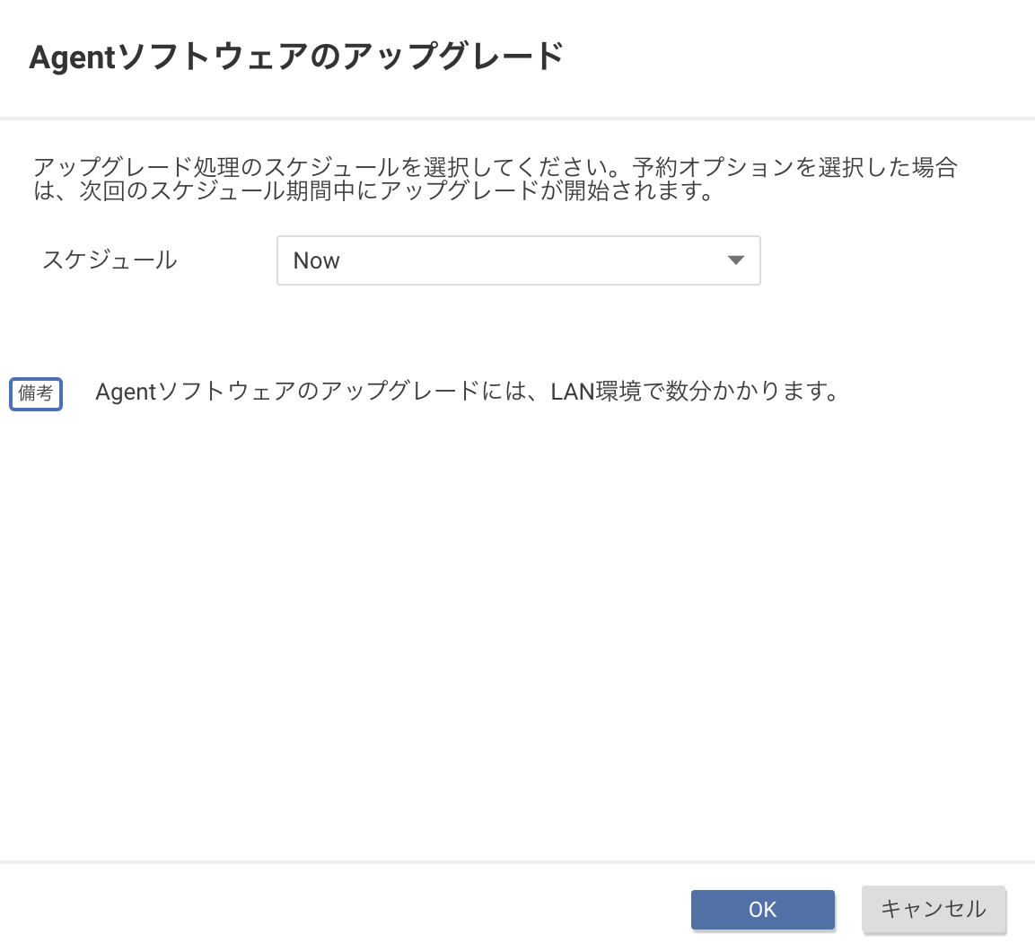Expand the スケジュール dropdown arrow
This screenshot has width=1035, height=943.
tap(736, 260)
